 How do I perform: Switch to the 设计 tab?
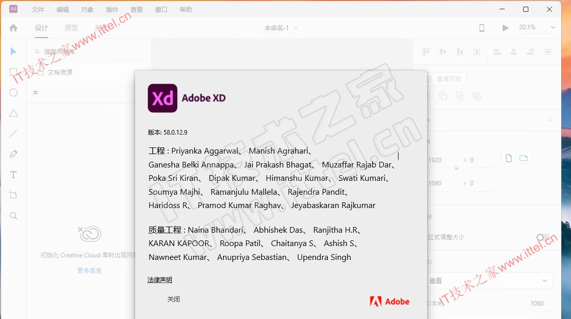coord(42,28)
